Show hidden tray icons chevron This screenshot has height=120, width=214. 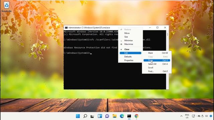181,116
